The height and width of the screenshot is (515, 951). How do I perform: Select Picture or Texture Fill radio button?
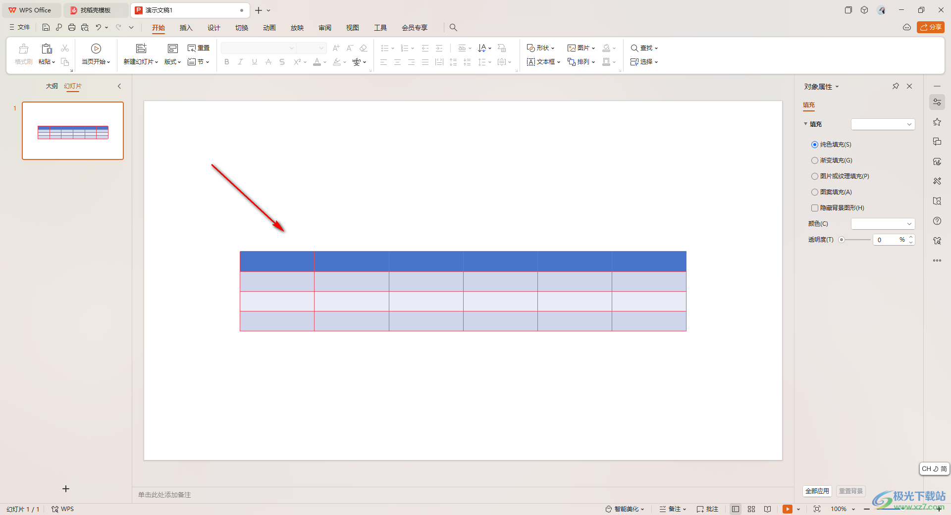815,176
